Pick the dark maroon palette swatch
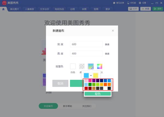 [90, 88]
